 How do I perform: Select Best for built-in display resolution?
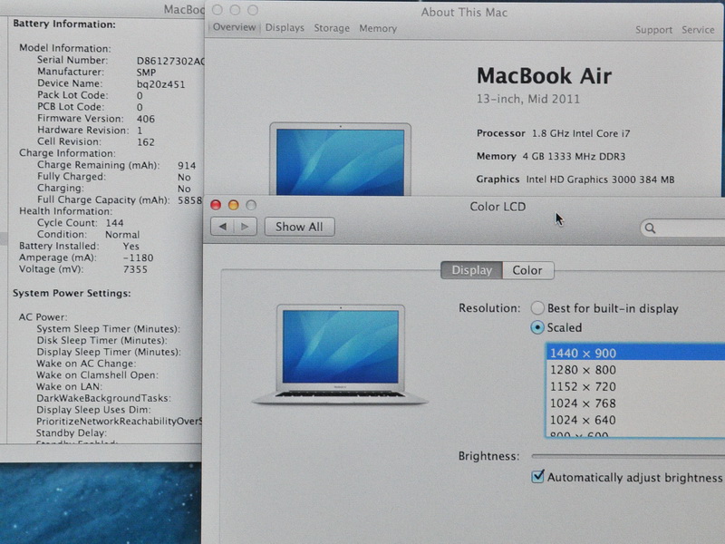click(x=537, y=308)
